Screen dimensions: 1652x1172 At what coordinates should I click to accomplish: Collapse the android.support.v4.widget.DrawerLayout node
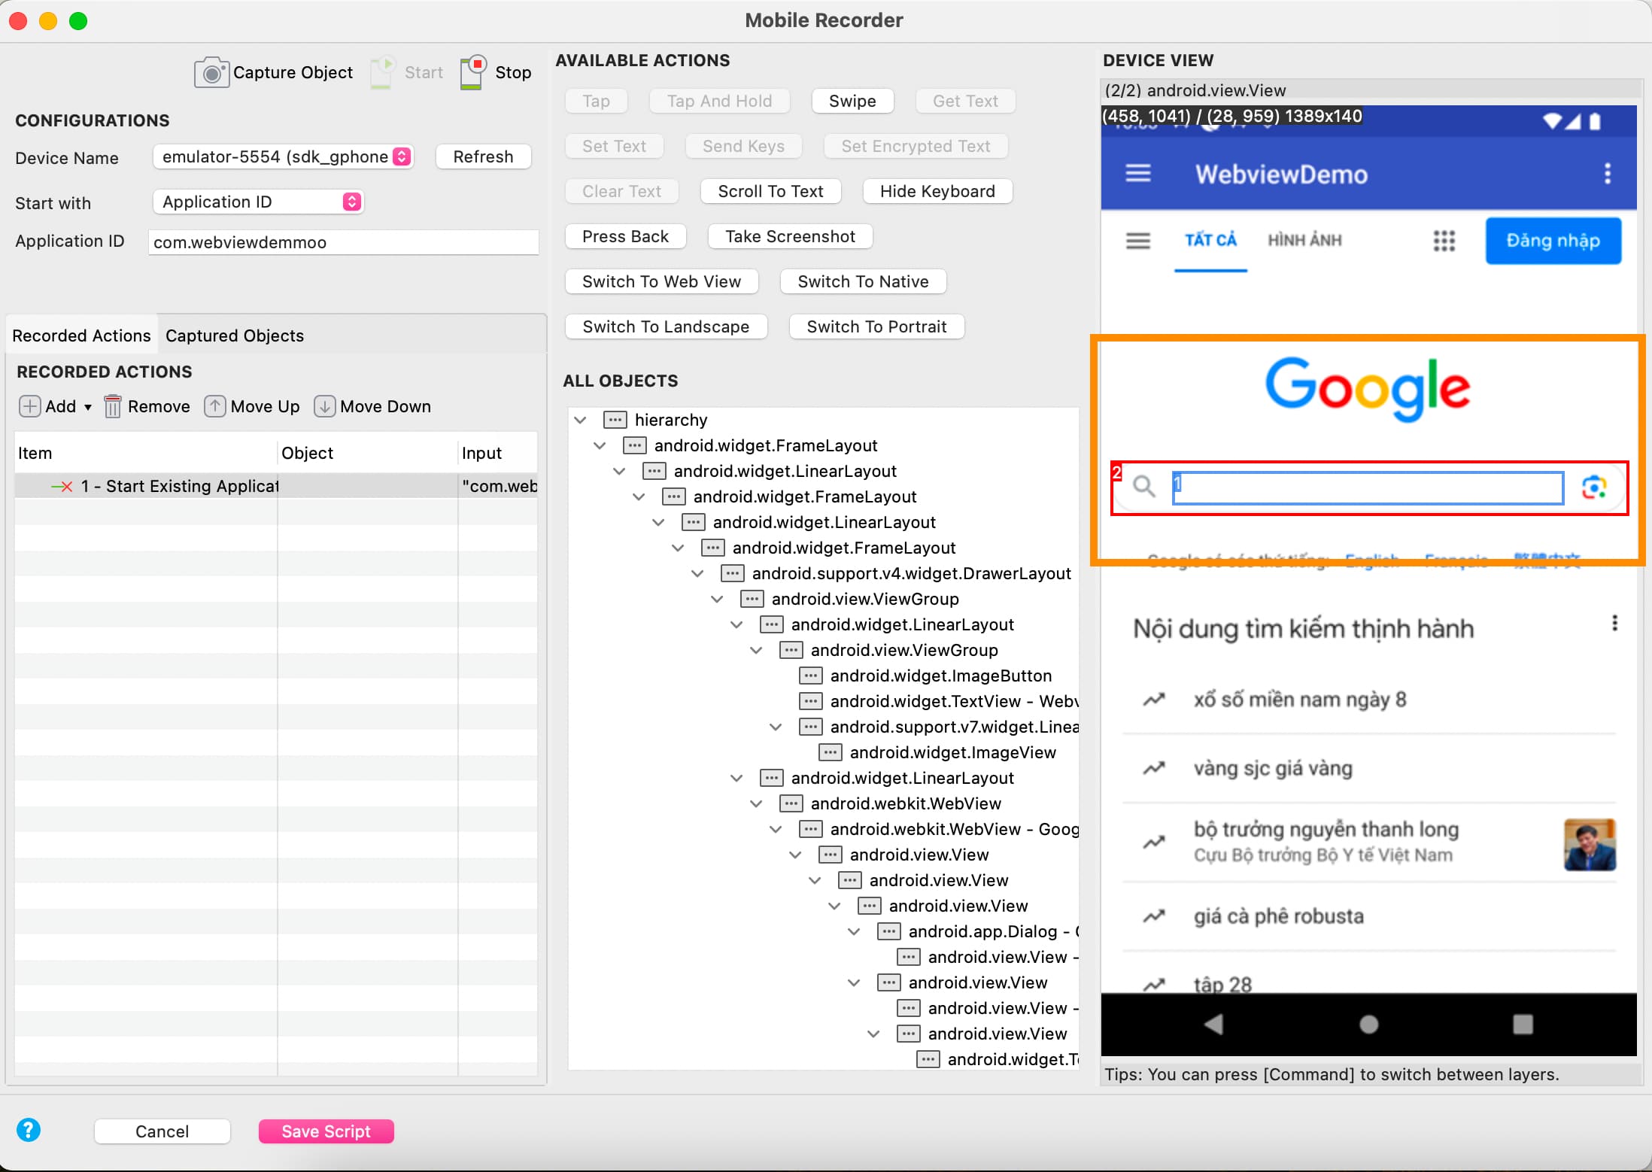coord(697,573)
